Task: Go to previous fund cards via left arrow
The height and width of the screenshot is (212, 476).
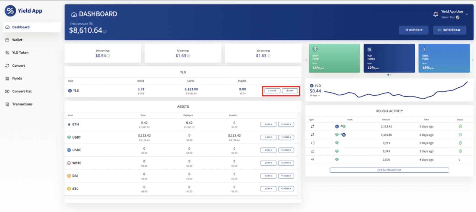Action: pos(306,60)
